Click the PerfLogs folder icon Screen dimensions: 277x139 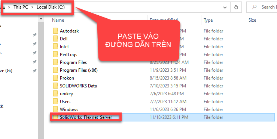point(55,54)
